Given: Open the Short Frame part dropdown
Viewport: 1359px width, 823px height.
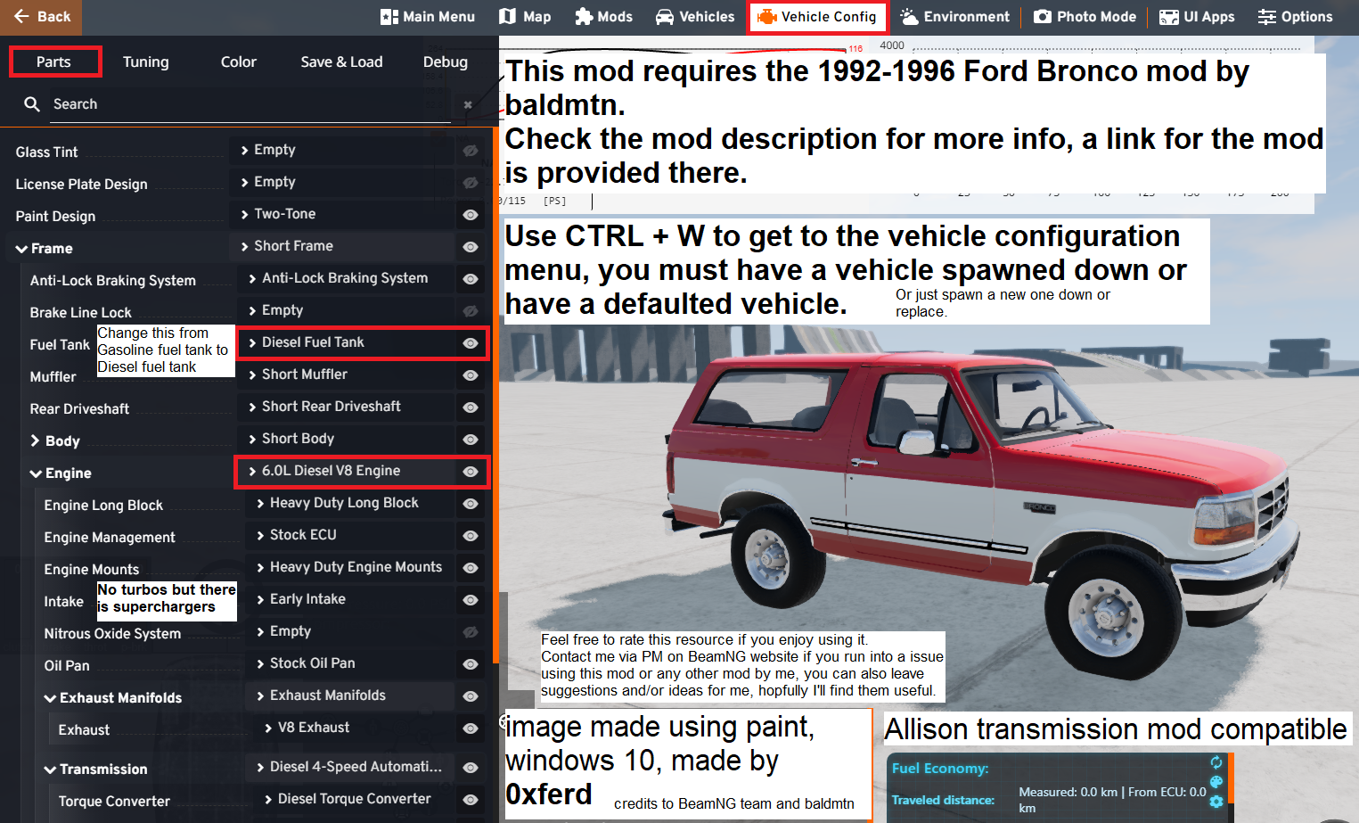Looking at the screenshot, I should [x=341, y=246].
